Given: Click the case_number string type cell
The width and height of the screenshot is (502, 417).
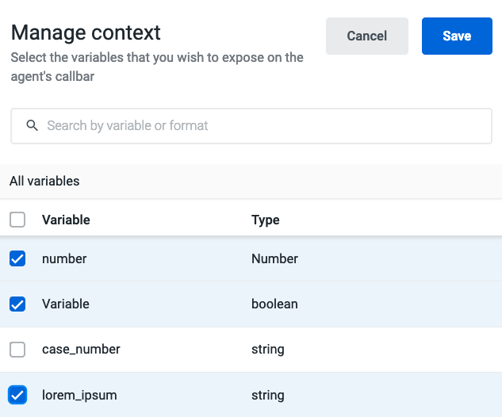Looking at the screenshot, I should [267, 349].
